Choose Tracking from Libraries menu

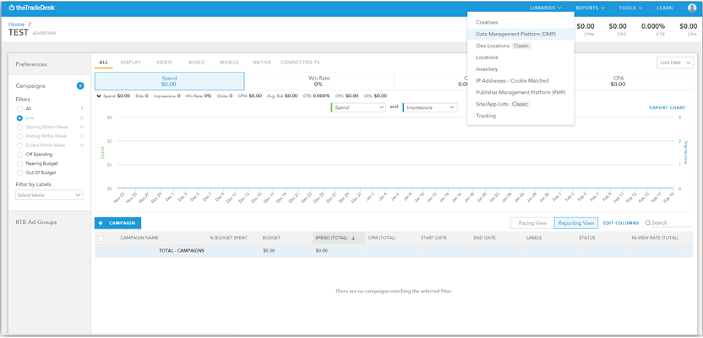[486, 116]
